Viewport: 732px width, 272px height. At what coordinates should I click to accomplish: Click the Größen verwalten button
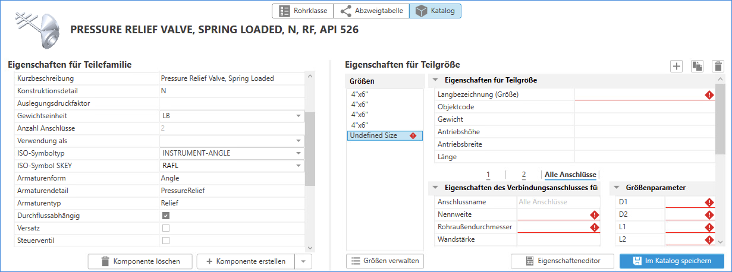(385, 261)
